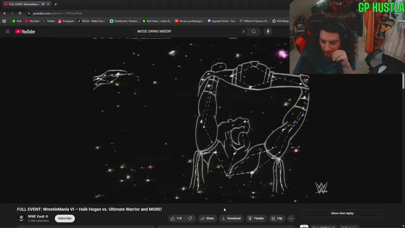Open the Stream prodbybigni... bookmark
Viewport: 405px width, 228px height.
click(189, 21)
